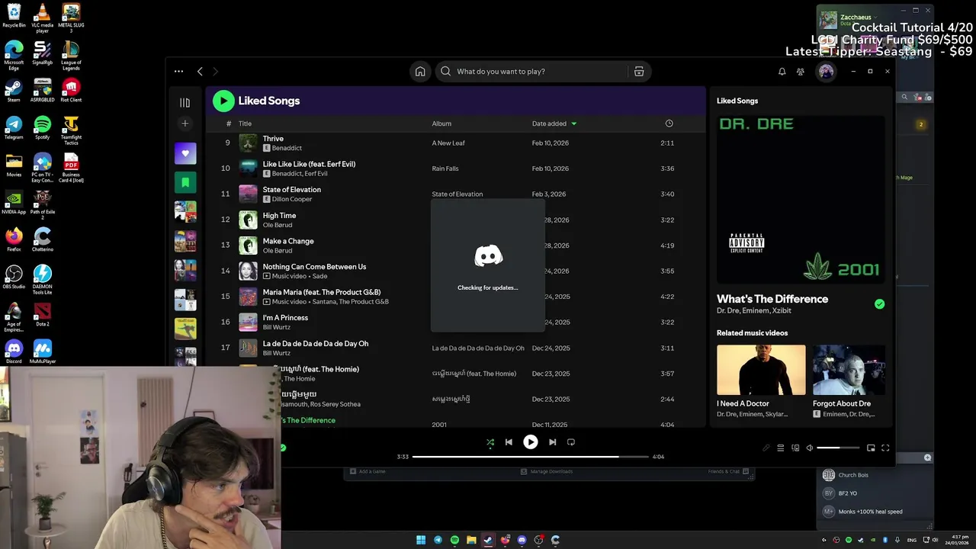Click Add a Game in Steam

click(368, 472)
